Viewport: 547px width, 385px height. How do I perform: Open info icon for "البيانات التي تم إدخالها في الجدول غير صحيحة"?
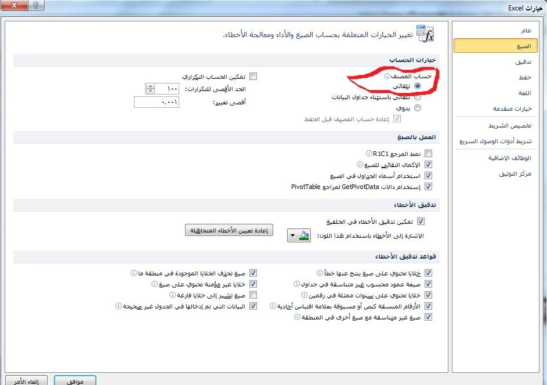click(118, 306)
